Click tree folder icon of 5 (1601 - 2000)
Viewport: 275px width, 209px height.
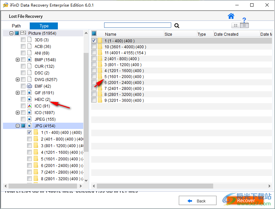coord(36,159)
